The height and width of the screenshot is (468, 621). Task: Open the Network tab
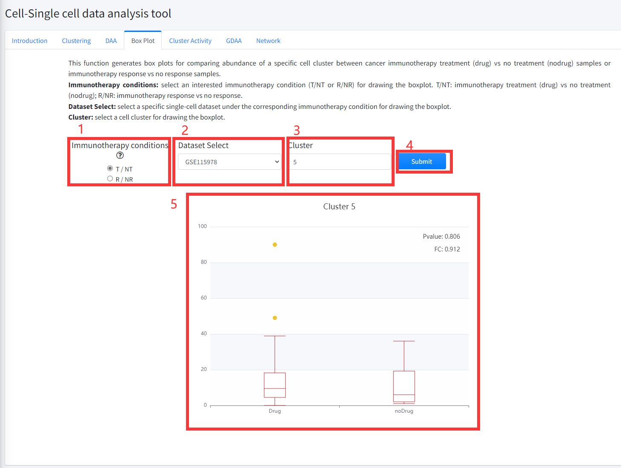pyautogui.click(x=268, y=41)
